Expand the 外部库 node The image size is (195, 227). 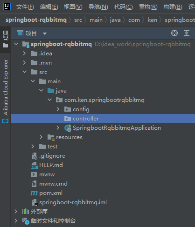coord(16,212)
